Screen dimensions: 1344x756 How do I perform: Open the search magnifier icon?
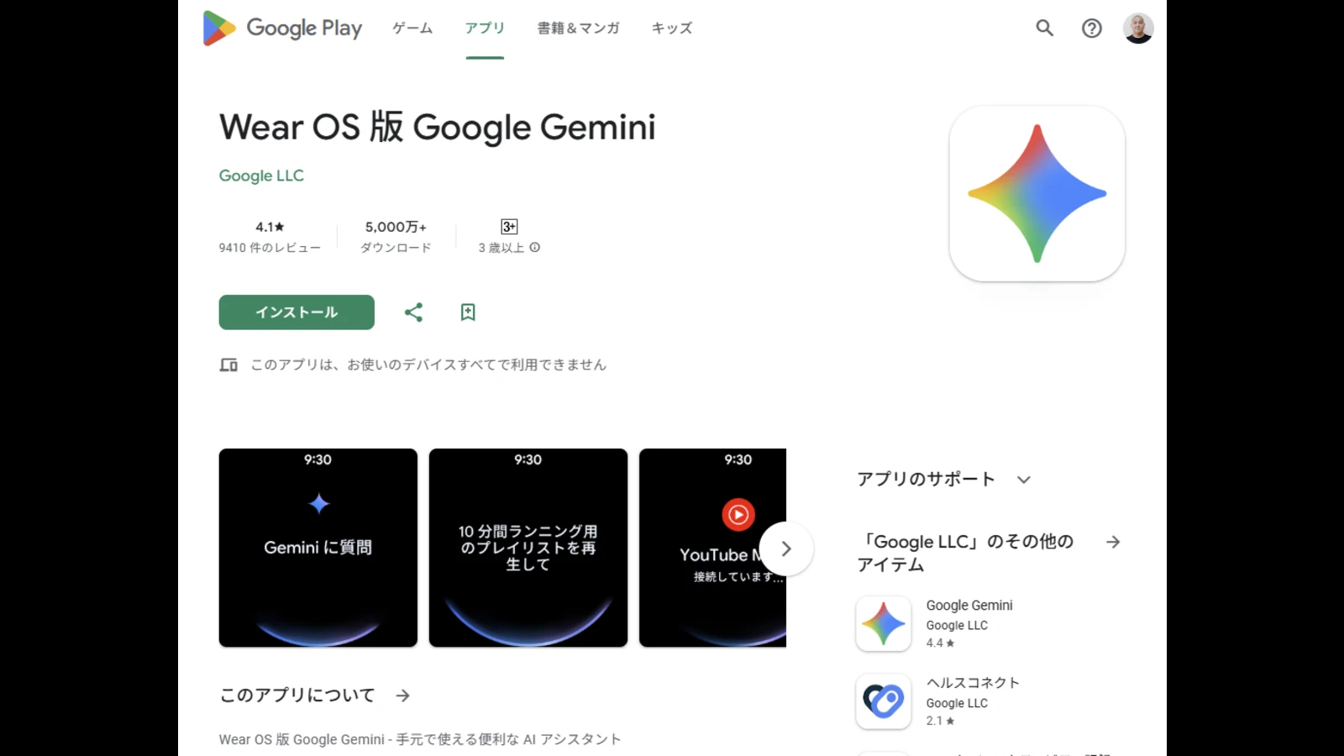pos(1044,28)
